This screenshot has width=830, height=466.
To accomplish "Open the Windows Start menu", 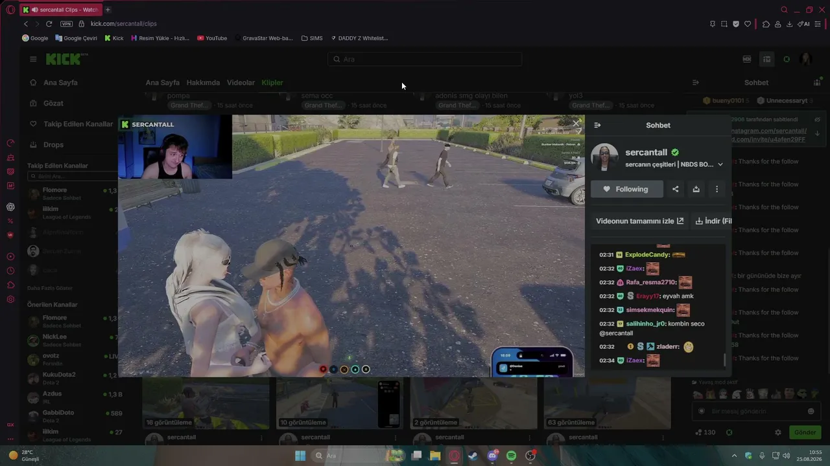I will coord(300,456).
